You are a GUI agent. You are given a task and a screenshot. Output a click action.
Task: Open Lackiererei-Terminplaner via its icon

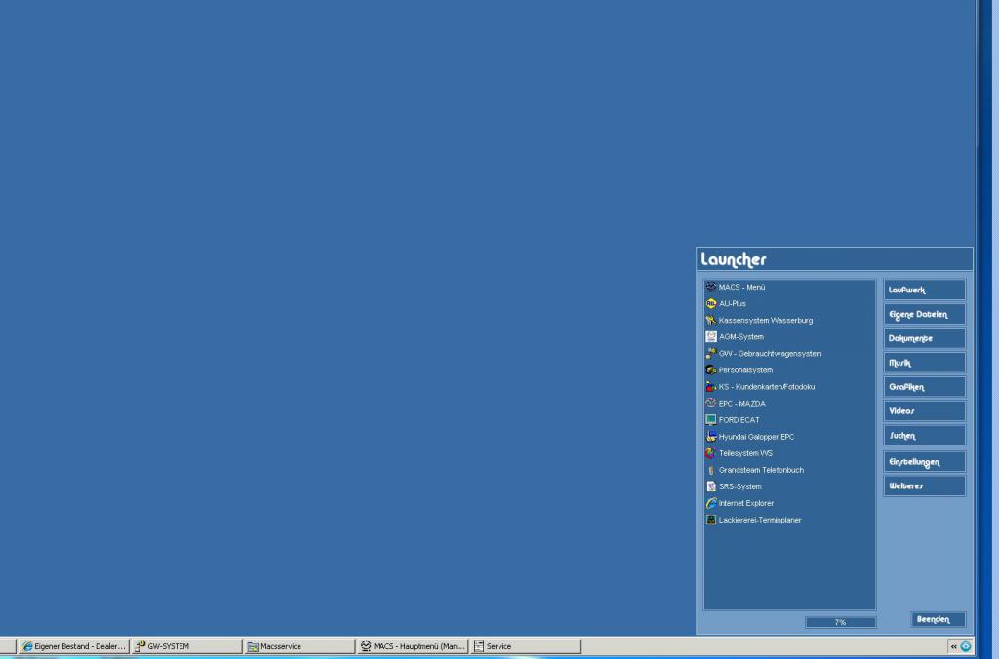click(711, 520)
